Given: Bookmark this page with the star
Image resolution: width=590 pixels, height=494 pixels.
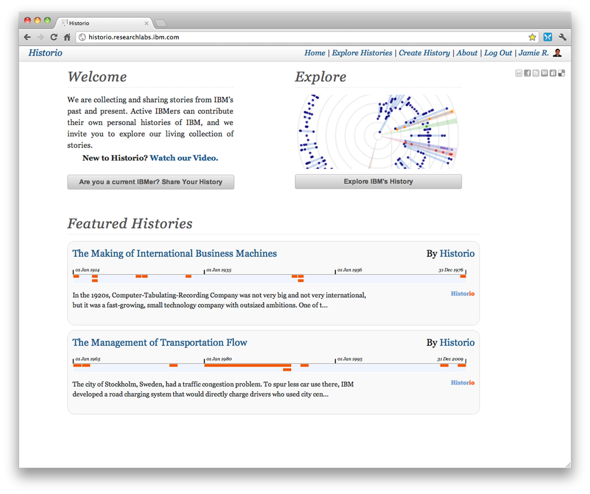Looking at the screenshot, I should pyautogui.click(x=532, y=37).
